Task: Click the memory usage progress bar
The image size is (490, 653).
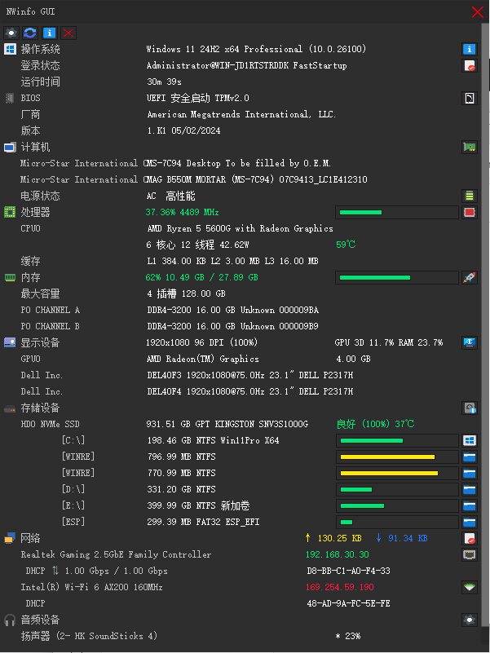Action: tap(397, 277)
